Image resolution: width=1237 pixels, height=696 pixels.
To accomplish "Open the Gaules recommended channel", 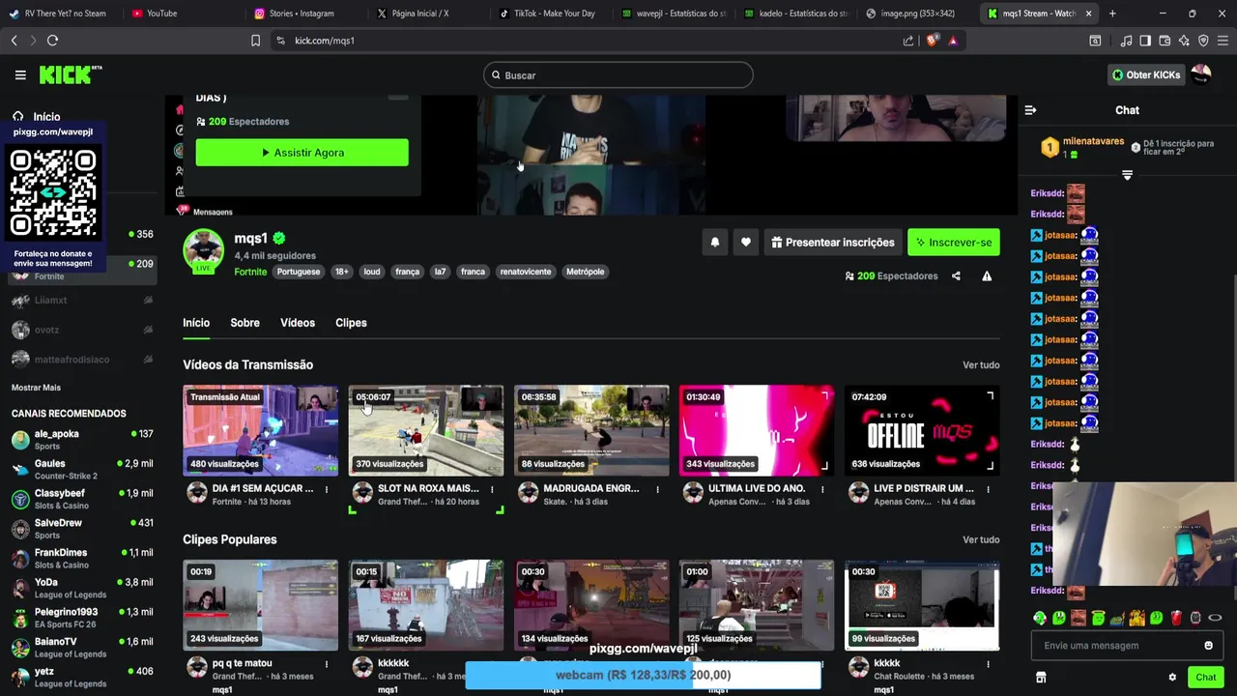I will pos(82,470).
